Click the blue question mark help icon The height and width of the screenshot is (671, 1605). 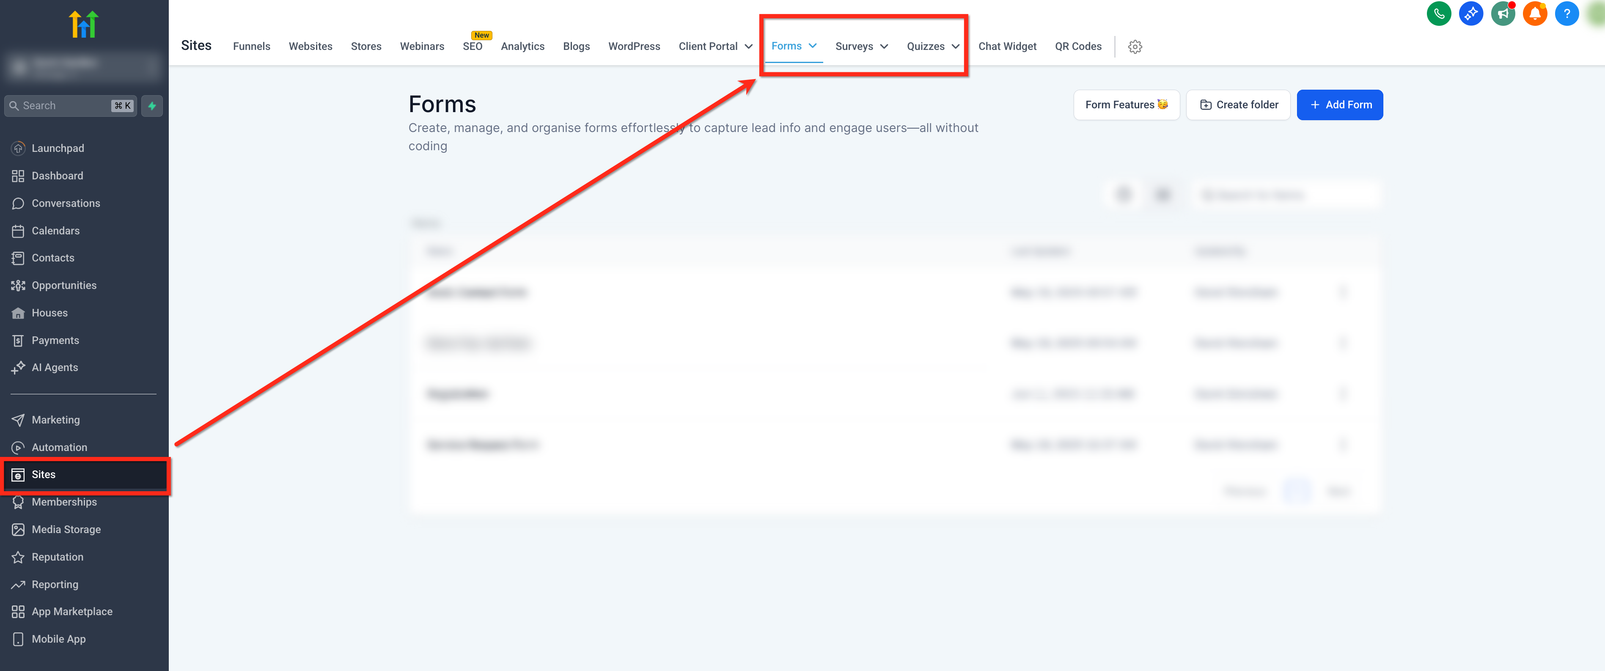[x=1567, y=14]
